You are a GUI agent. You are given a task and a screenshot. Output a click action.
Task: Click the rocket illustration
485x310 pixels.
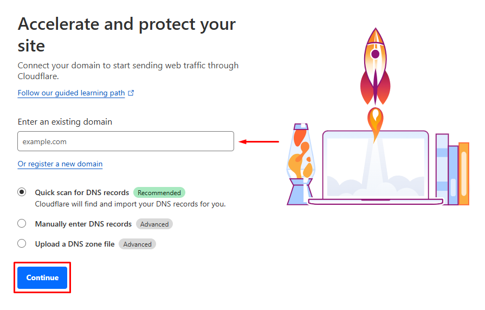[375, 66]
